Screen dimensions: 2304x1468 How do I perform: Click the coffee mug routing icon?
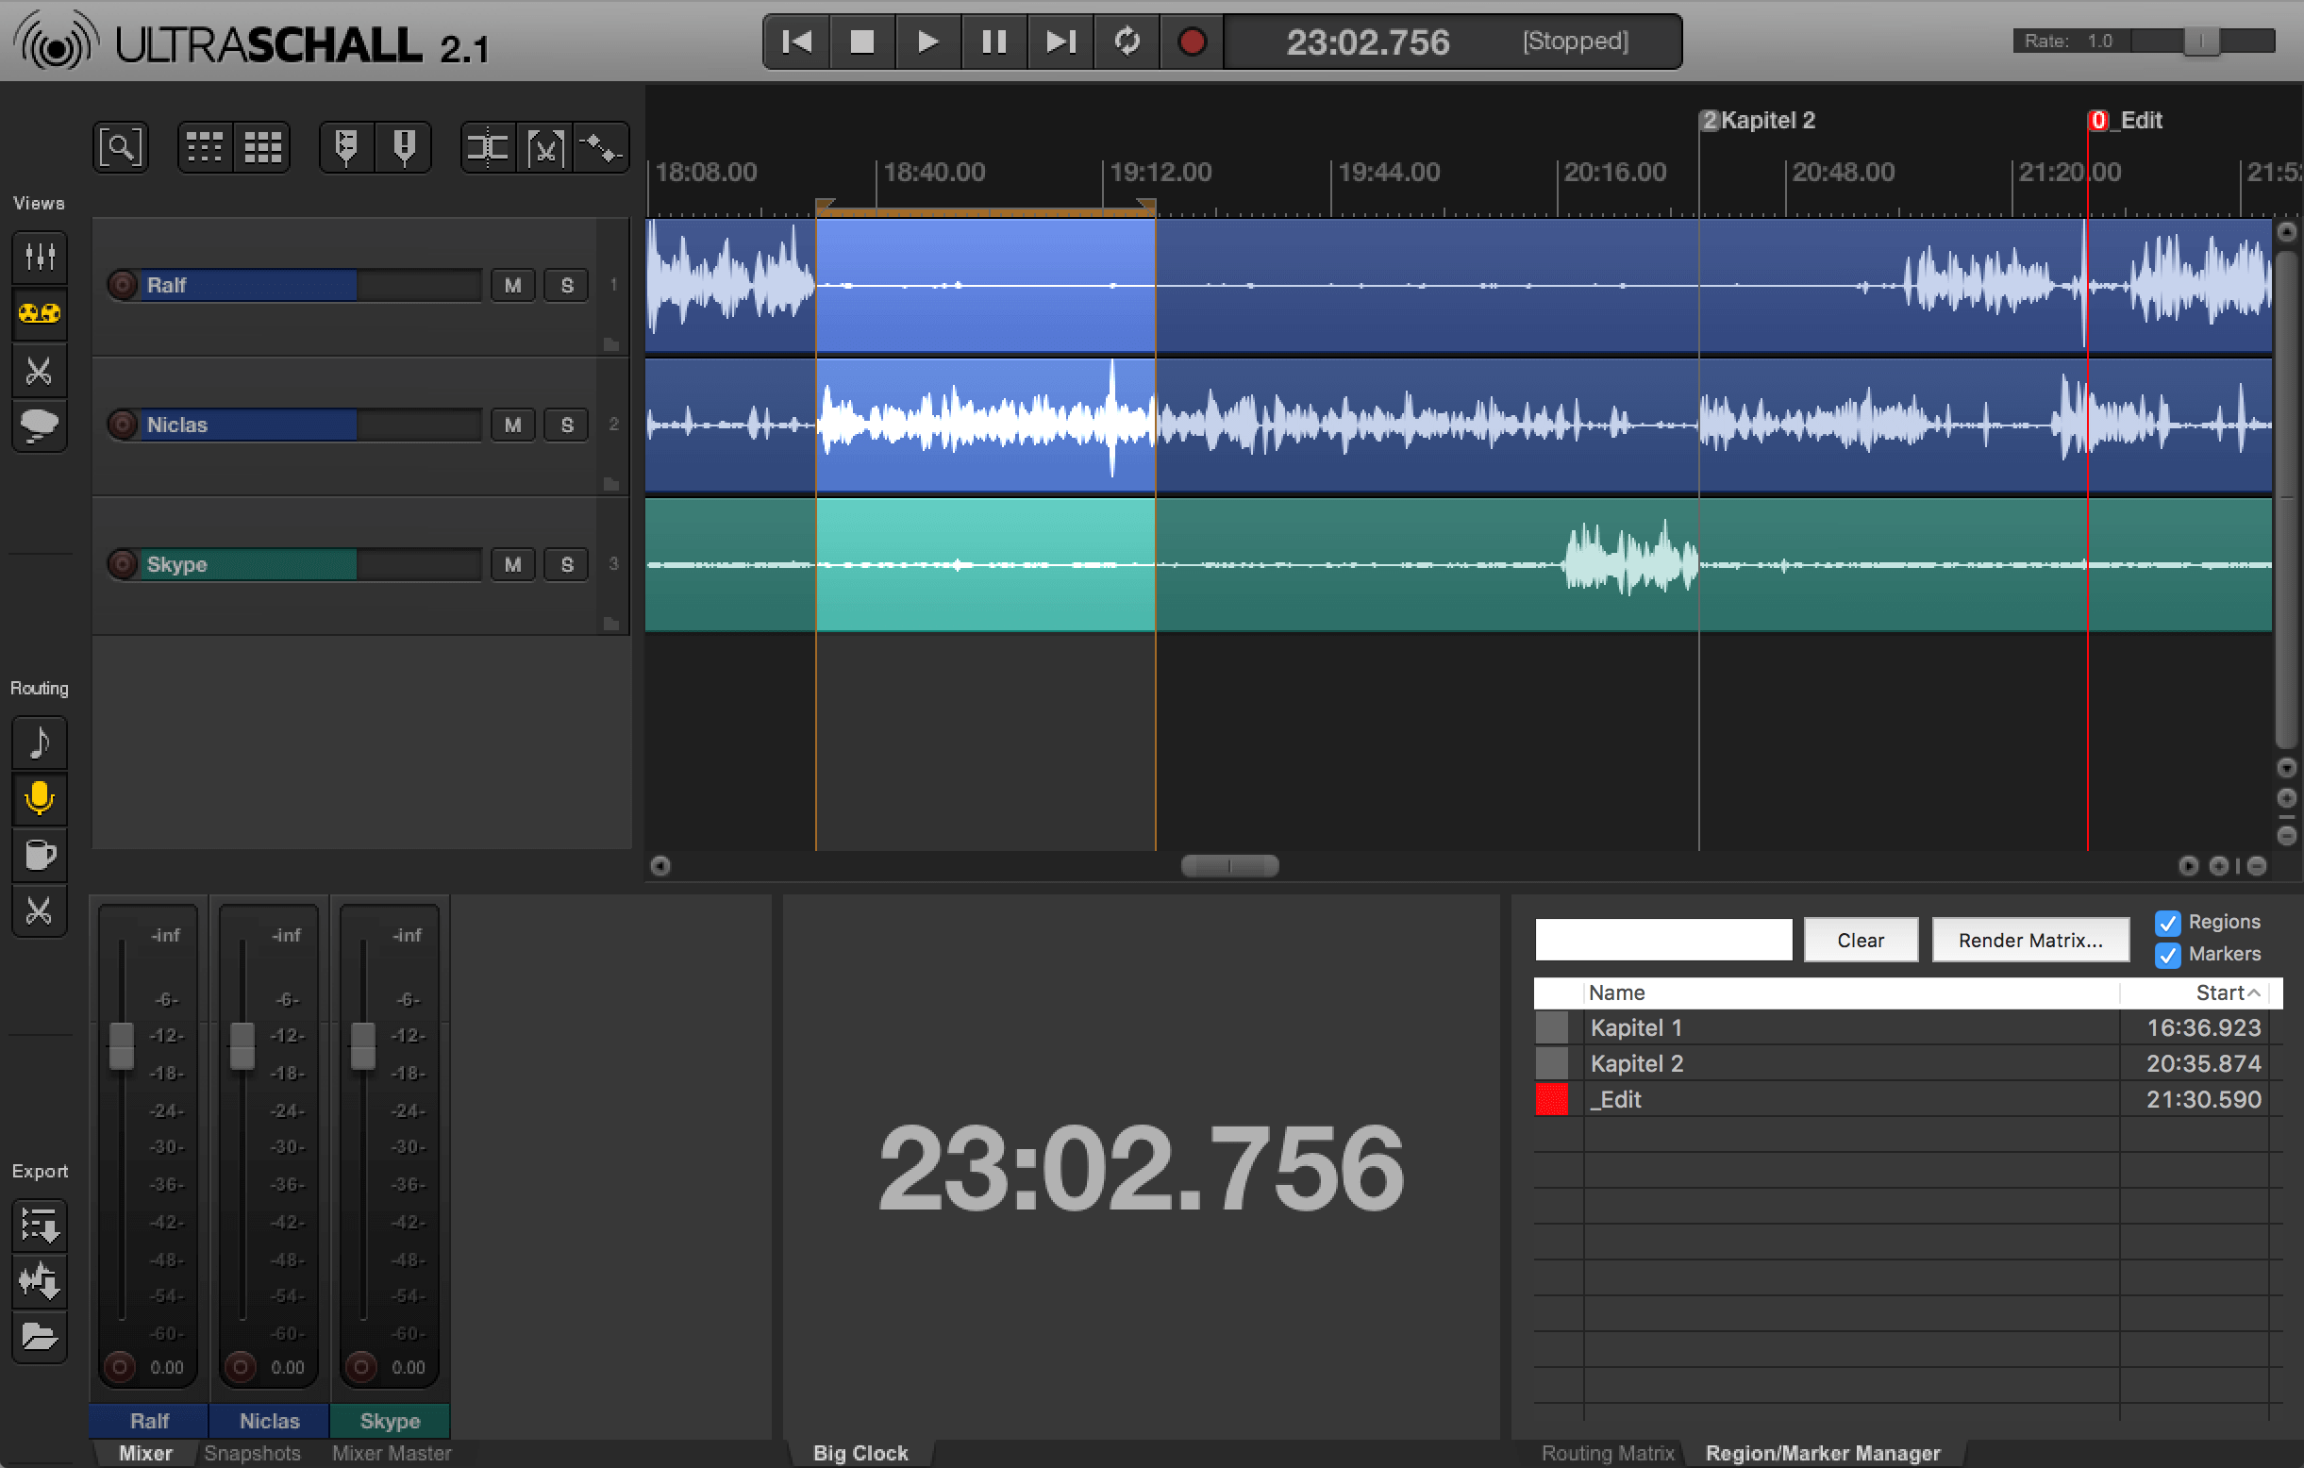point(40,854)
